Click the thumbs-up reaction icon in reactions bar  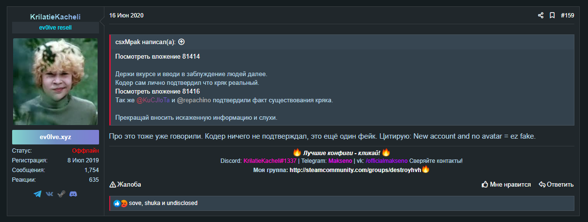(x=117, y=203)
